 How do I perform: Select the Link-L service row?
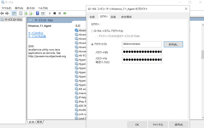(x=80, y=114)
